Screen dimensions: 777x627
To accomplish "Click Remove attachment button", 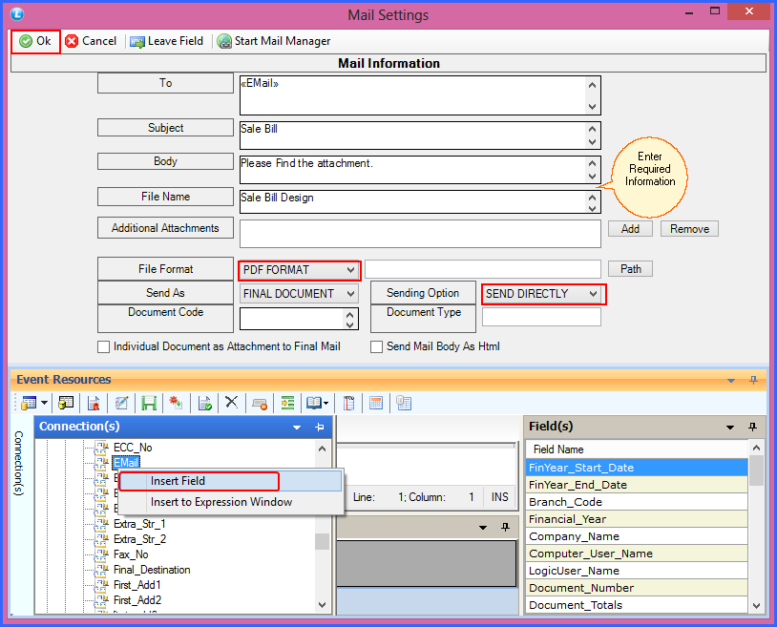I will click(x=689, y=229).
